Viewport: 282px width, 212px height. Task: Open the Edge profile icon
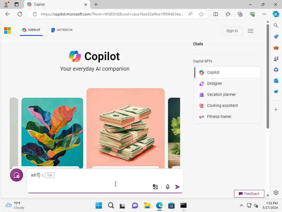6,4
